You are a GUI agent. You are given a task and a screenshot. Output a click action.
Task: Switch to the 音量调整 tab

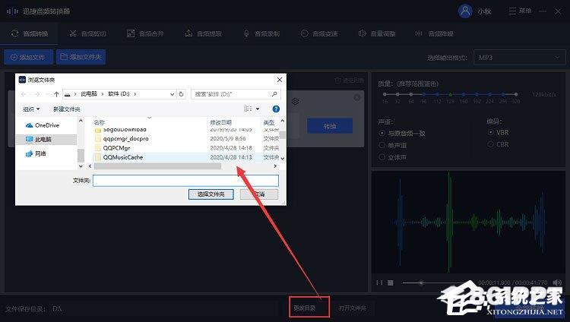pos(377,34)
